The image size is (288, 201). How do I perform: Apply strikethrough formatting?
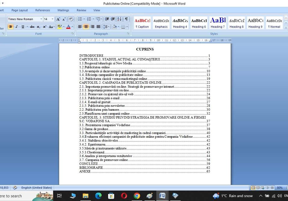[32, 27]
